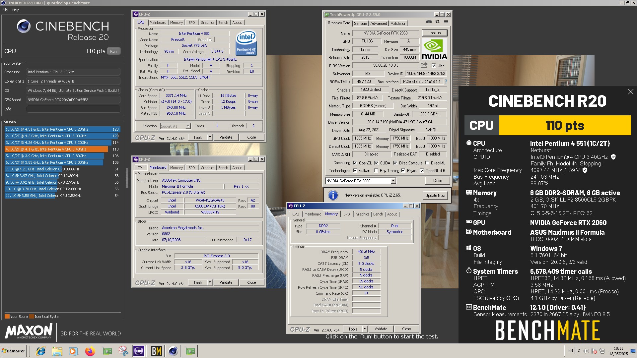Toggle the UEFI checkbox in GPU-Z
This screenshot has height=358, width=637.
coord(433,66)
